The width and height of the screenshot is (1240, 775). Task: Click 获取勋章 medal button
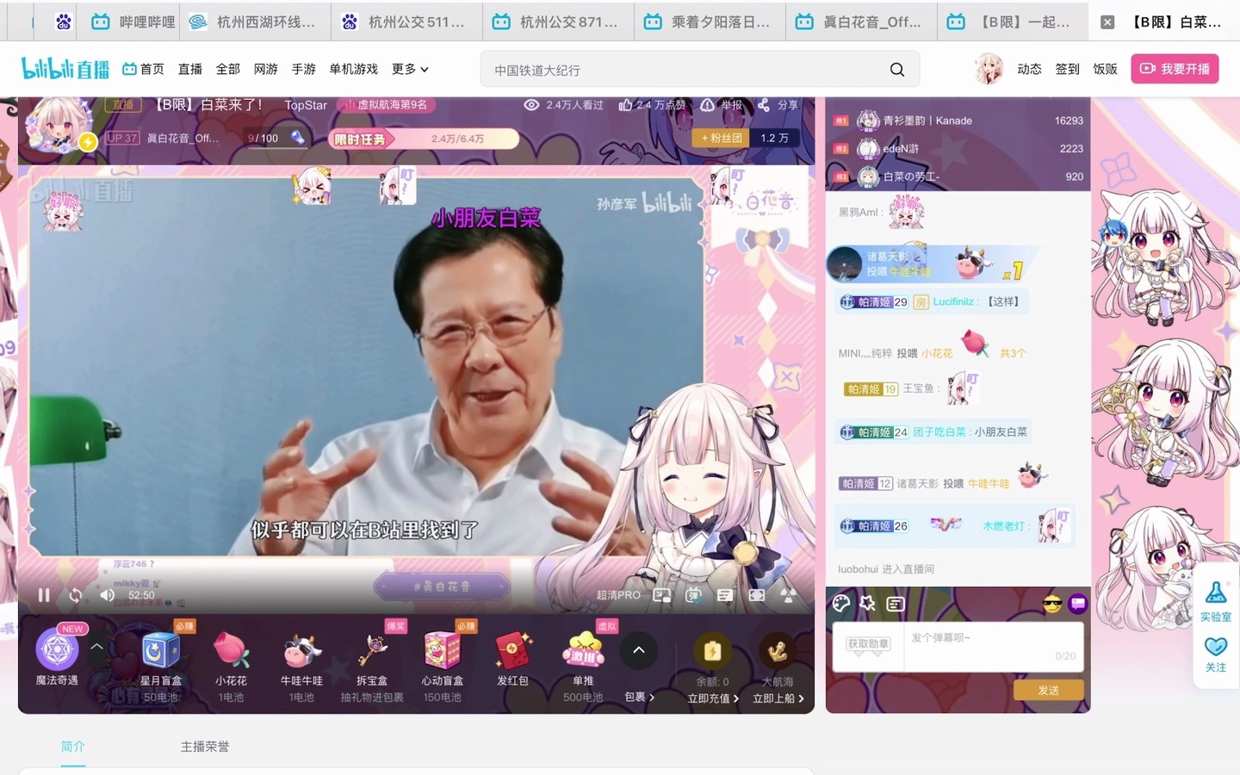[x=868, y=644]
